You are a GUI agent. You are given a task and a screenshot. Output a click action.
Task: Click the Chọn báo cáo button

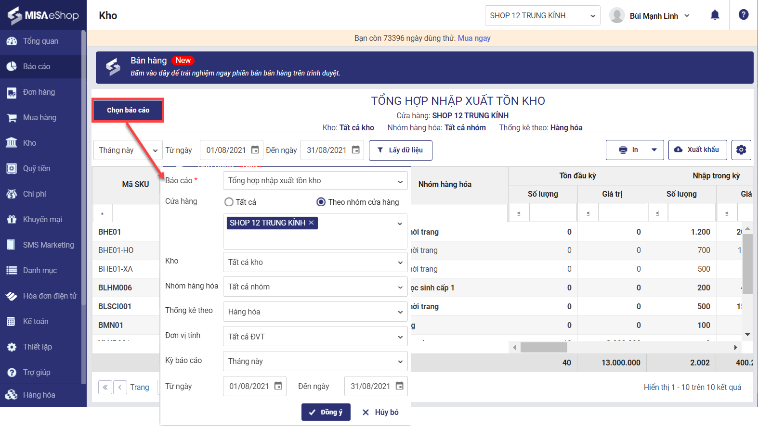pos(128,110)
